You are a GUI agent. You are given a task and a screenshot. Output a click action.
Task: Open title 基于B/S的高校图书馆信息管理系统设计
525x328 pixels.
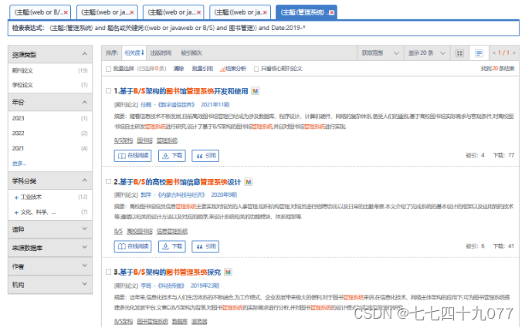180,182
